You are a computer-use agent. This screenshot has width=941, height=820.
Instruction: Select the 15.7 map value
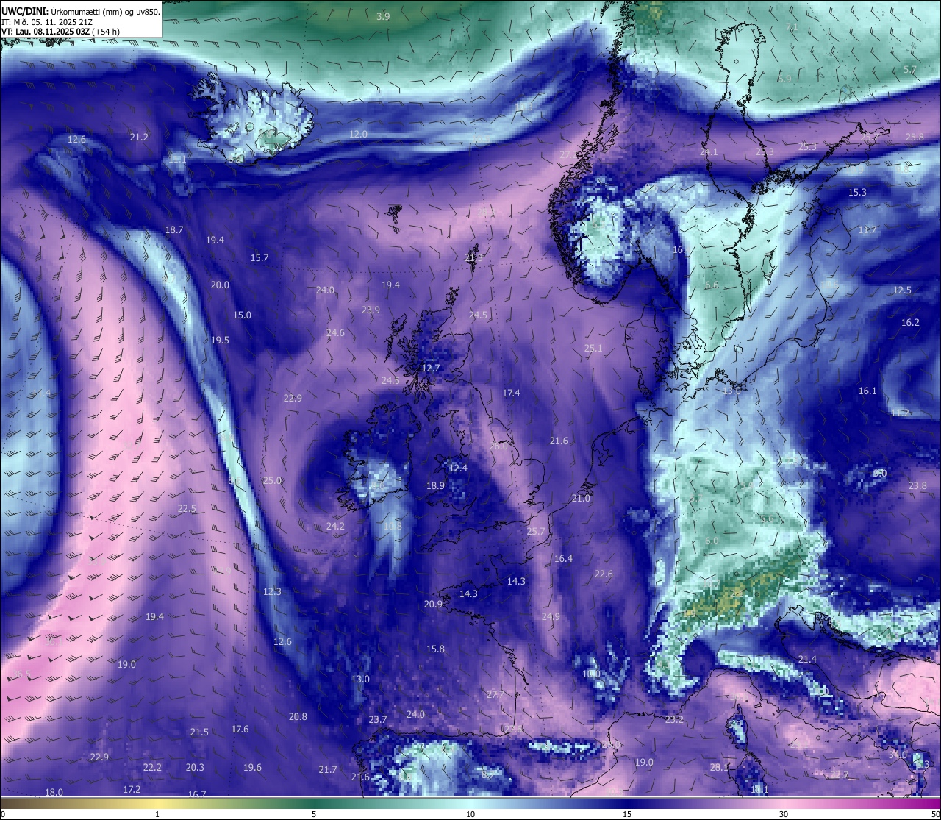[260, 257]
